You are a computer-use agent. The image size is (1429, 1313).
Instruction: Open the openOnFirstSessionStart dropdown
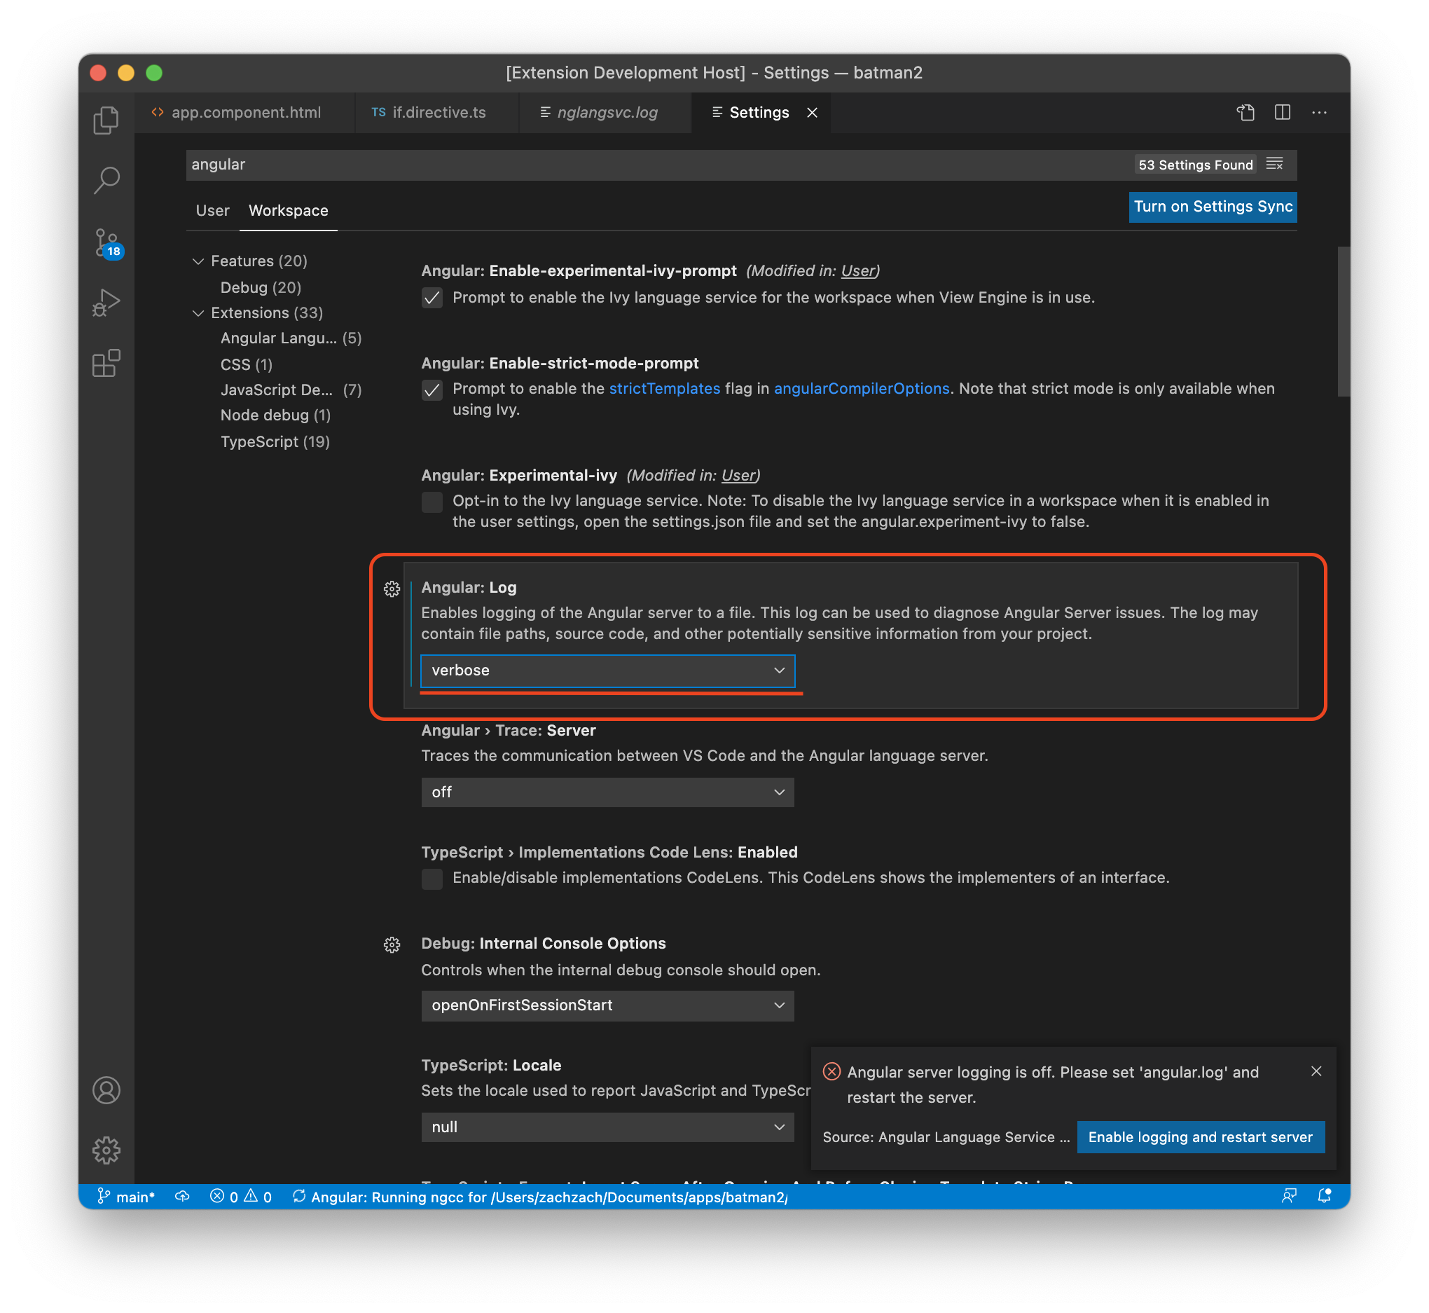(x=607, y=1005)
